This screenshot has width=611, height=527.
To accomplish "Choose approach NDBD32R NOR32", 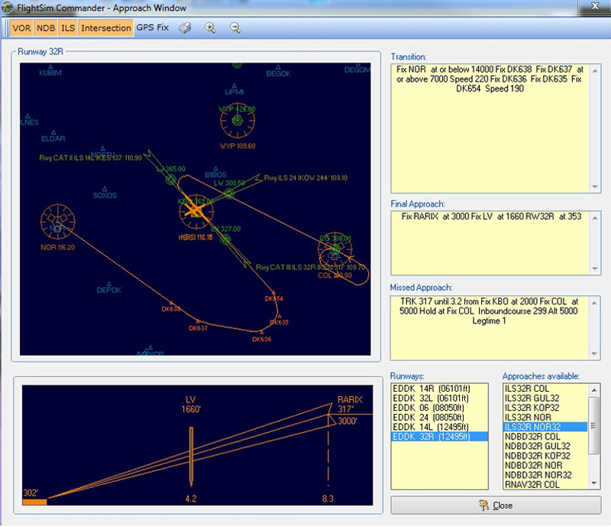I will pyautogui.click(x=545, y=475).
